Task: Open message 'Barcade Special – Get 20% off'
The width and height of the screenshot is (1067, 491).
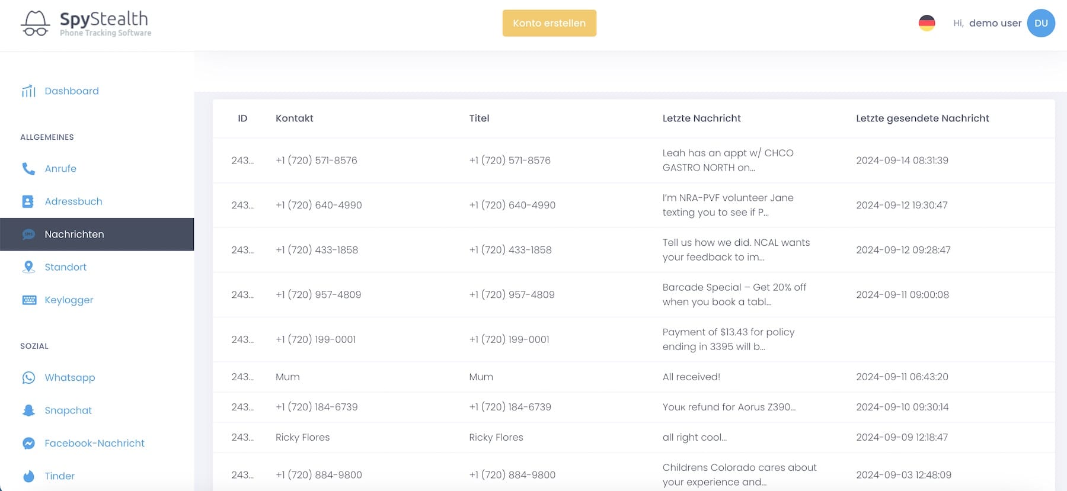Action: [x=734, y=294]
